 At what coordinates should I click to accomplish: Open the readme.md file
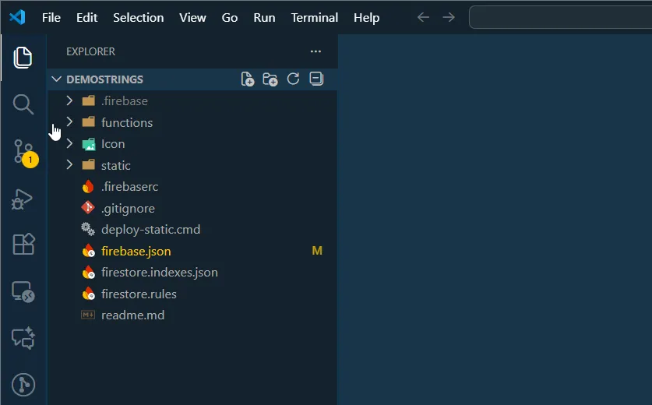(132, 315)
